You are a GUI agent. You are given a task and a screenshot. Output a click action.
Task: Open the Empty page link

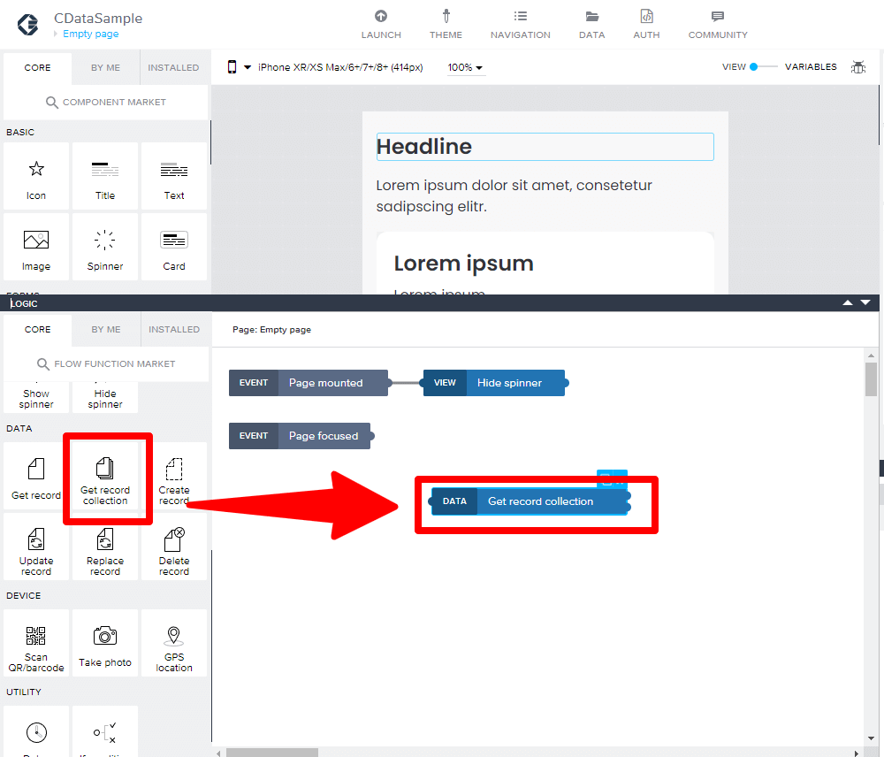click(x=91, y=34)
